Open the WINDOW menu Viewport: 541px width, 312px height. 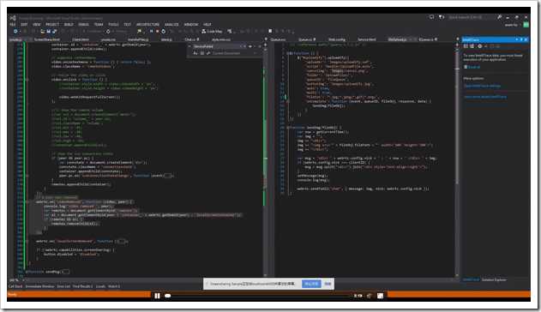(191, 25)
